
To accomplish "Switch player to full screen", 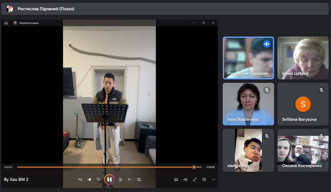I will [195, 180].
